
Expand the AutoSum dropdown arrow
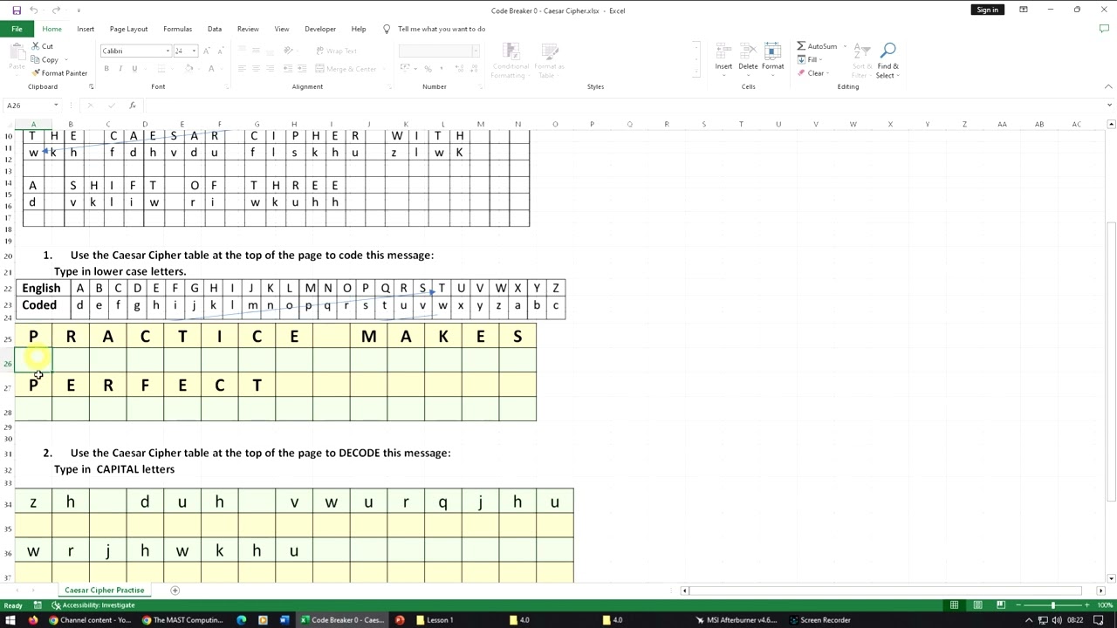tap(844, 46)
